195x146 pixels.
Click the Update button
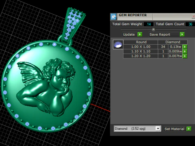coord(130,34)
